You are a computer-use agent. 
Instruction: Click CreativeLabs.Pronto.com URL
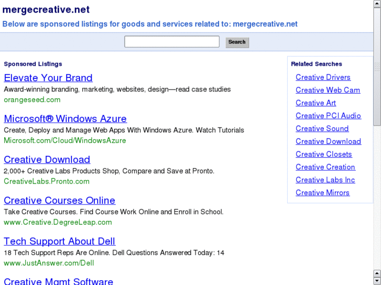(x=47, y=181)
